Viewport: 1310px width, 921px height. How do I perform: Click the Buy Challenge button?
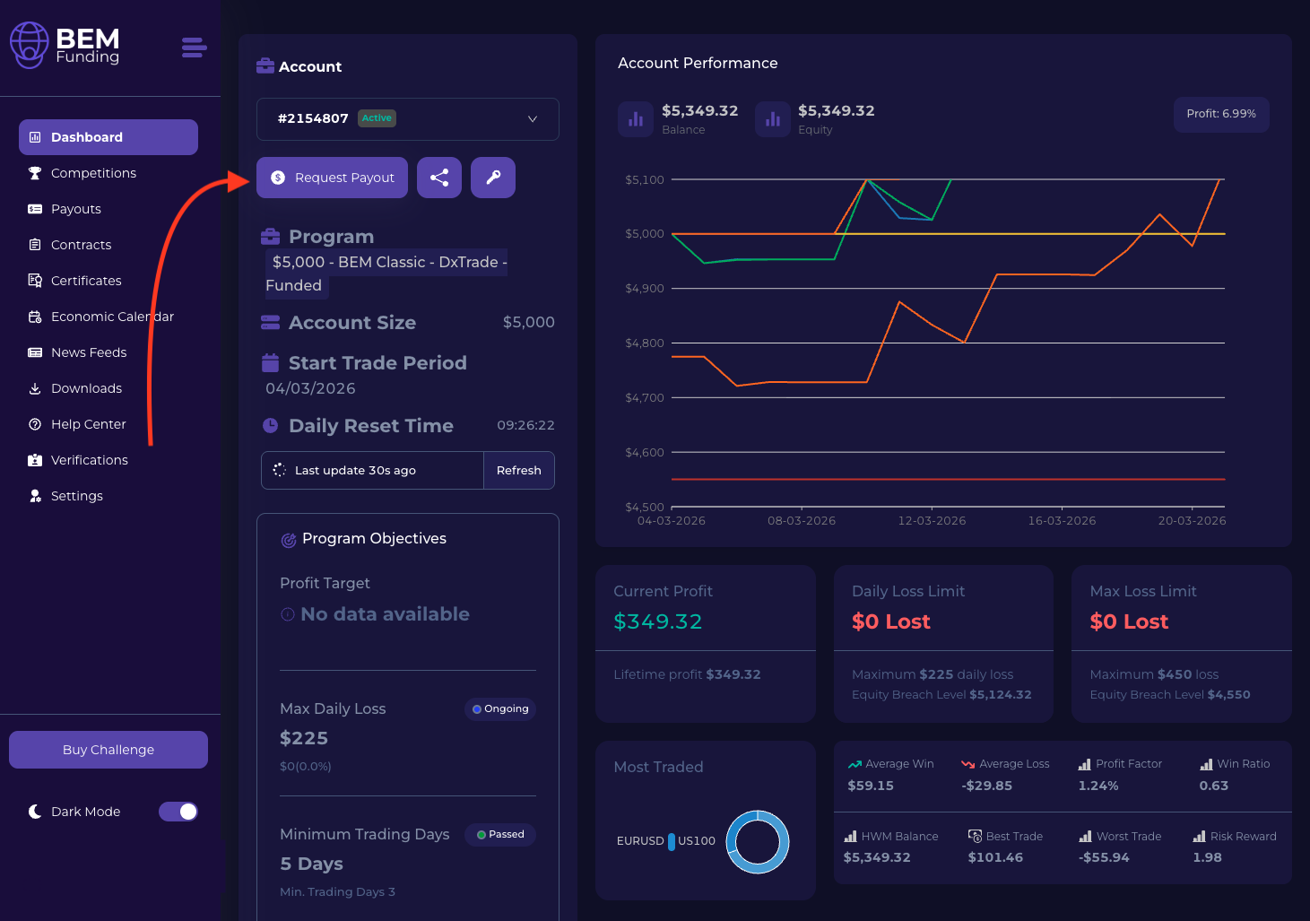pos(108,750)
